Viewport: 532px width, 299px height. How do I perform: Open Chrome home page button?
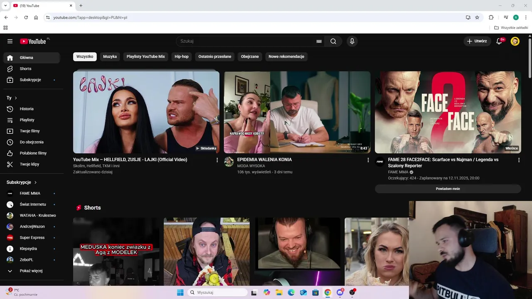pos(36,17)
